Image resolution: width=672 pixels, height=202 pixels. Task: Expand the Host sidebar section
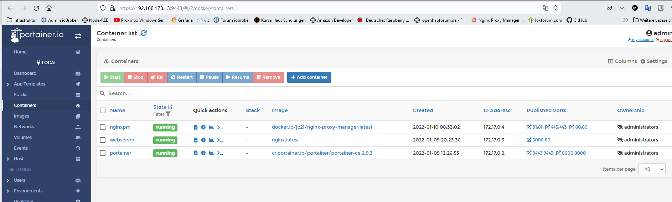(8, 159)
